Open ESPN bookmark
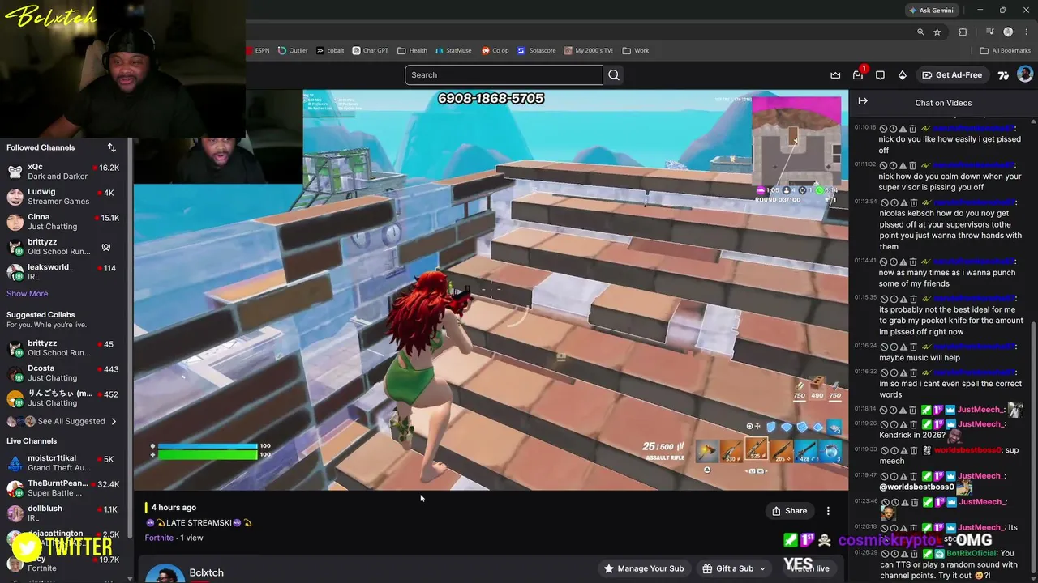The height and width of the screenshot is (583, 1038). (x=258, y=50)
